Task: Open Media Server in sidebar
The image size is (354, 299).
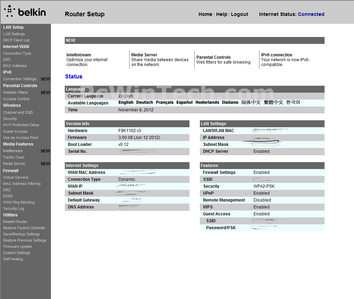Action: coord(14,163)
